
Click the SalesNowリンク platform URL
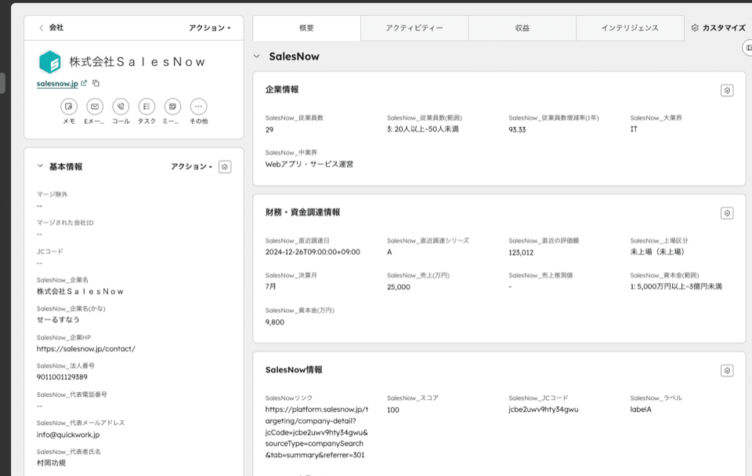pyautogui.click(x=316, y=432)
